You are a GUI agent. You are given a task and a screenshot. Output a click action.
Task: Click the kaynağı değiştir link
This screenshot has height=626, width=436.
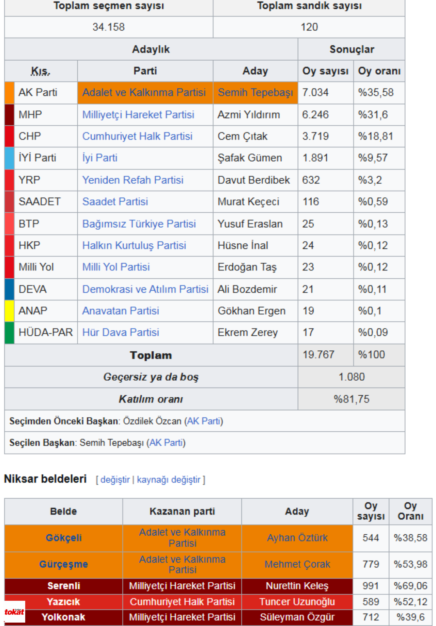169,479
